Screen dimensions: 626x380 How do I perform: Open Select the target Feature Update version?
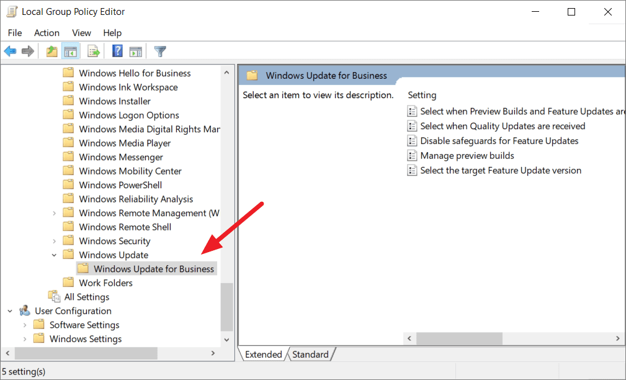[501, 170]
